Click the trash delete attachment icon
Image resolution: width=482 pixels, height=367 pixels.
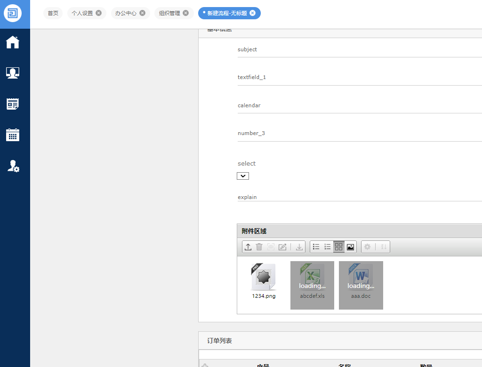[259, 247]
